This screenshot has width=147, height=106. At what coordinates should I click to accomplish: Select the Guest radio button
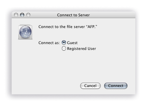pyautogui.click(x=64, y=43)
